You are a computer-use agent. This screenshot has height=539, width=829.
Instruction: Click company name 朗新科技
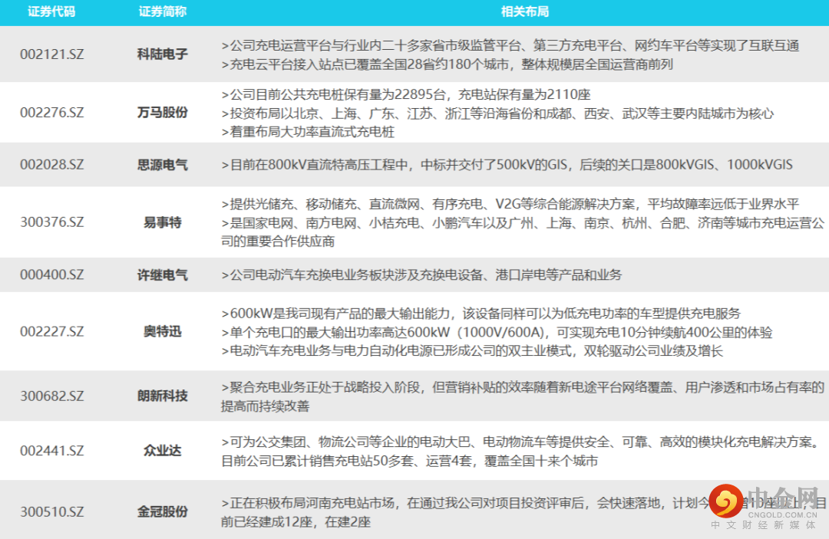tap(162, 396)
